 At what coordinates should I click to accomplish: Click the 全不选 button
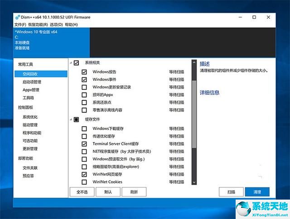pyautogui.click(x=82, y=192)
